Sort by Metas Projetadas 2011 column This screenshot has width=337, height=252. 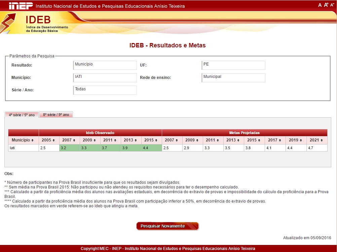(x=213, y=140)
